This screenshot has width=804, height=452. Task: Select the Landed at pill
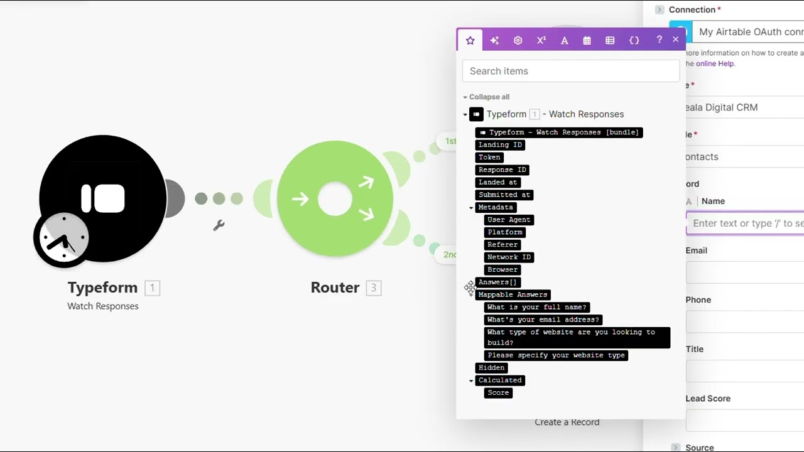pyautogui.click(x=498, y=182)
